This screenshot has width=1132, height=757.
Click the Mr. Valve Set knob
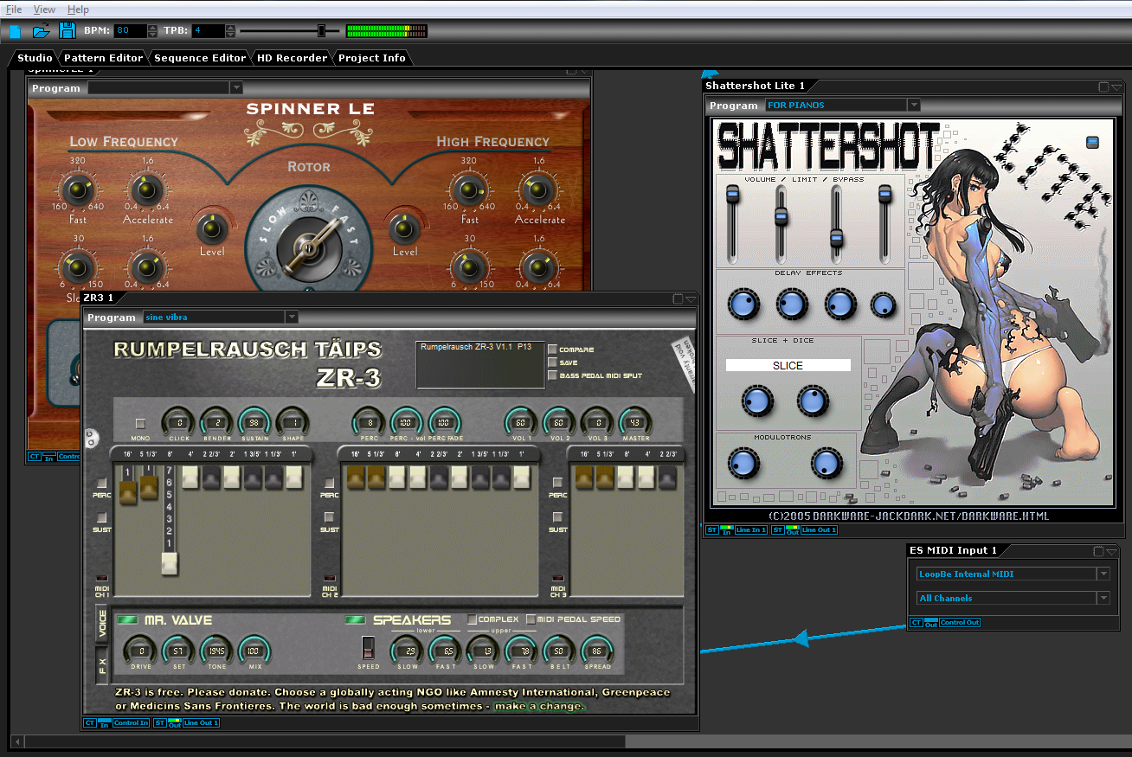pos(178,650)
